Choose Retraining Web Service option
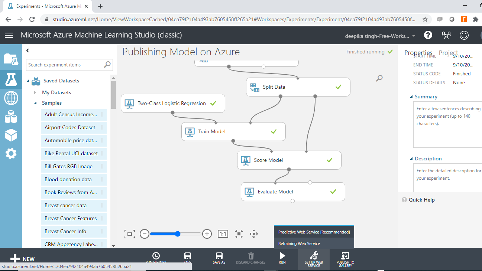482x271 pixels. (314, 244)
